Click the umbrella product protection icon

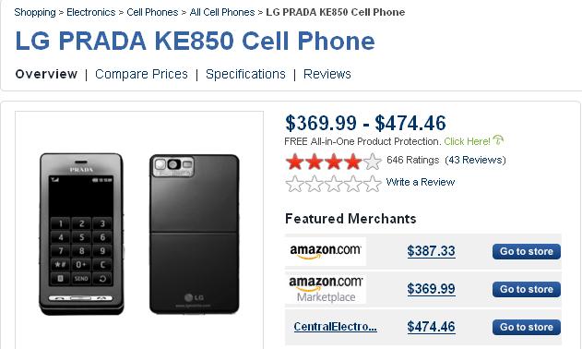click(x=498, y=140)
